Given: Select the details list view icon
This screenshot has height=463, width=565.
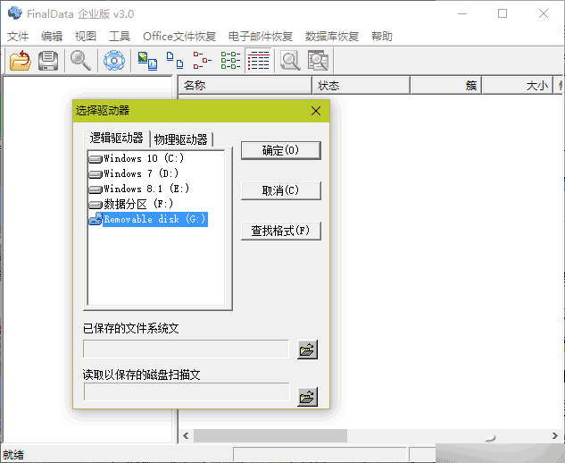Looking at the screenshot, I should (258, 60).
